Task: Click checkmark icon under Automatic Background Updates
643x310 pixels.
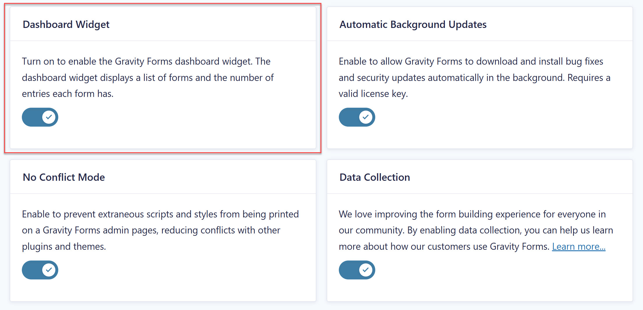Action: (366, 117)
